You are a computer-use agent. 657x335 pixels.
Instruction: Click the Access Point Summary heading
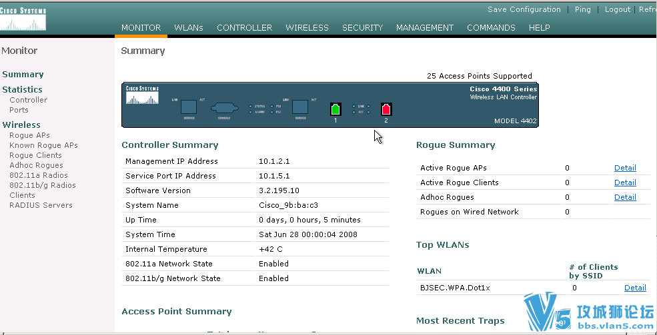coord(176,312)
